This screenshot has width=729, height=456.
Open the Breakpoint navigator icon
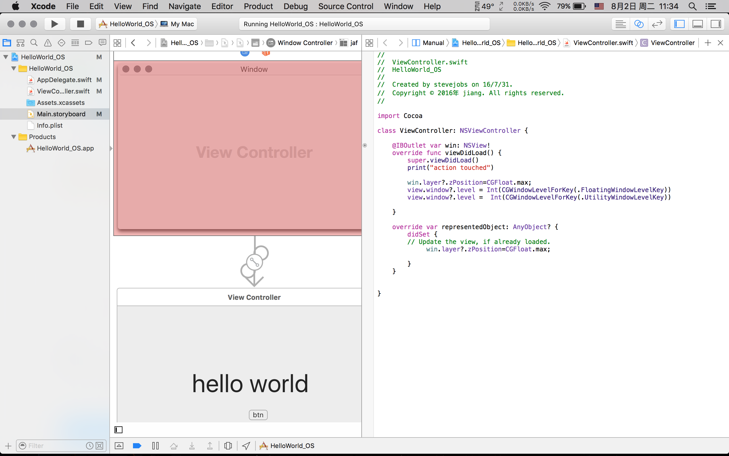89,43
